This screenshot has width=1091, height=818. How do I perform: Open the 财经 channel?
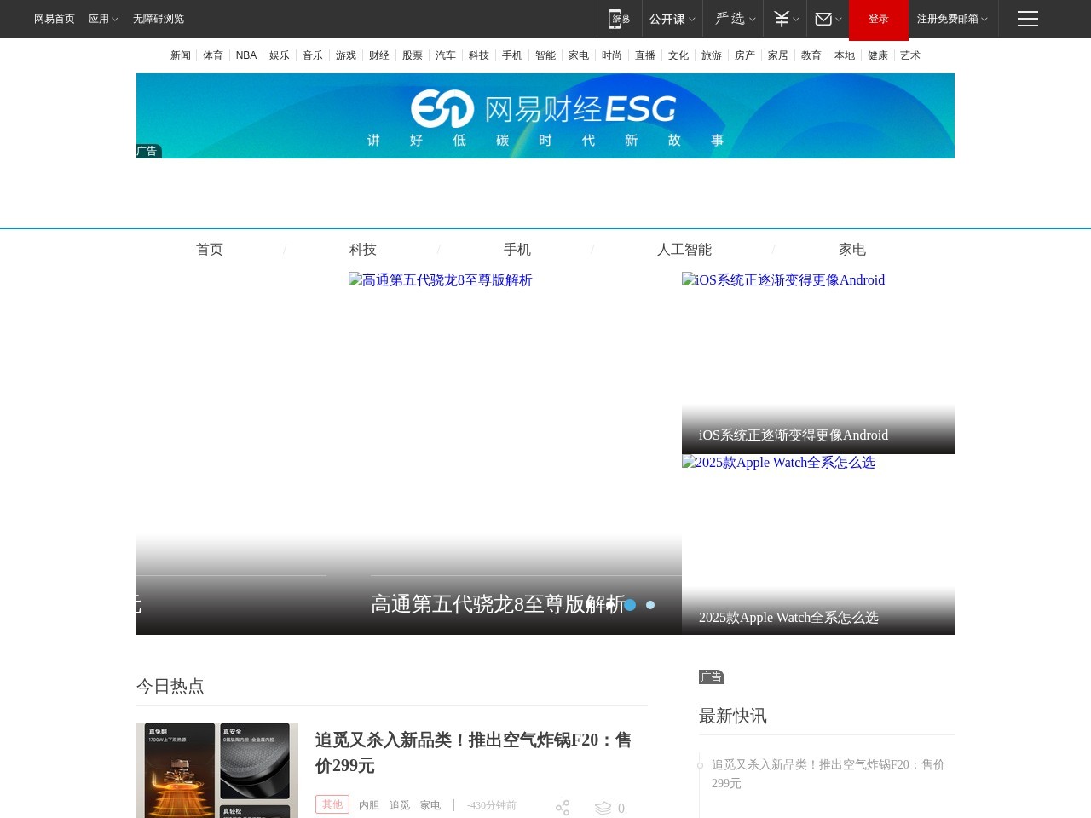coord(379,55)
